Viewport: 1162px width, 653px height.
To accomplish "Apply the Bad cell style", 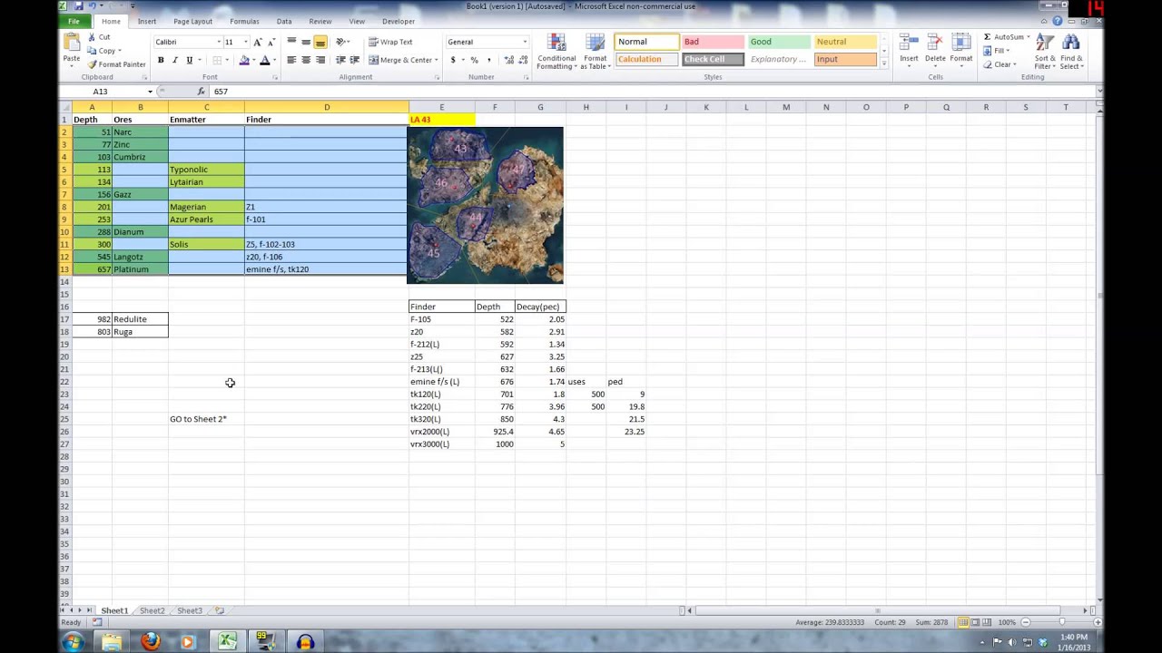I will pos(713,42).
